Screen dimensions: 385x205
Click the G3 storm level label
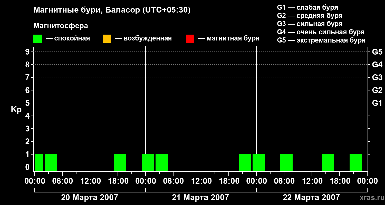(377, 77)
